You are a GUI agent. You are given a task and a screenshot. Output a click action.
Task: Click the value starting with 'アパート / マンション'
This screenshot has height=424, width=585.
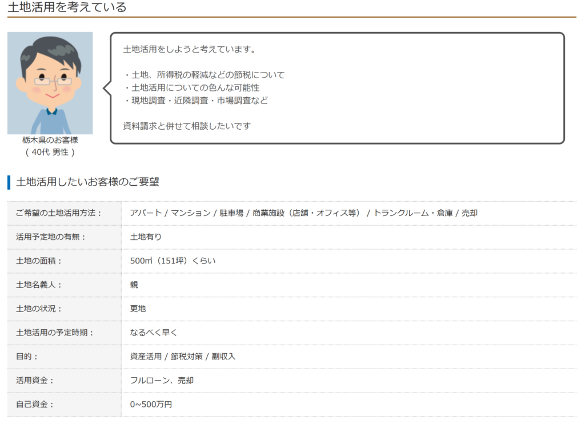(x=304, y=213)
